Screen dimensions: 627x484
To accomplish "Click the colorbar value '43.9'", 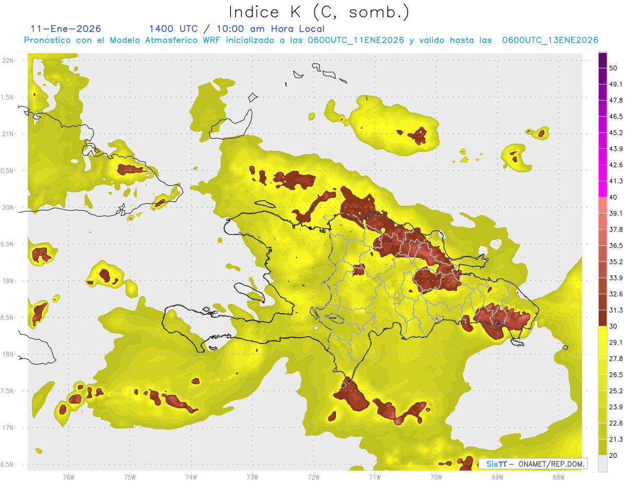I will click(x=616, y=149).
